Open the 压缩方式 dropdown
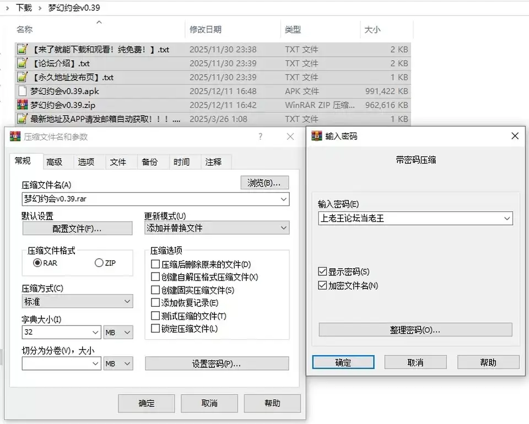The width and height of the screenshot is (529, 424). point(77,301)
